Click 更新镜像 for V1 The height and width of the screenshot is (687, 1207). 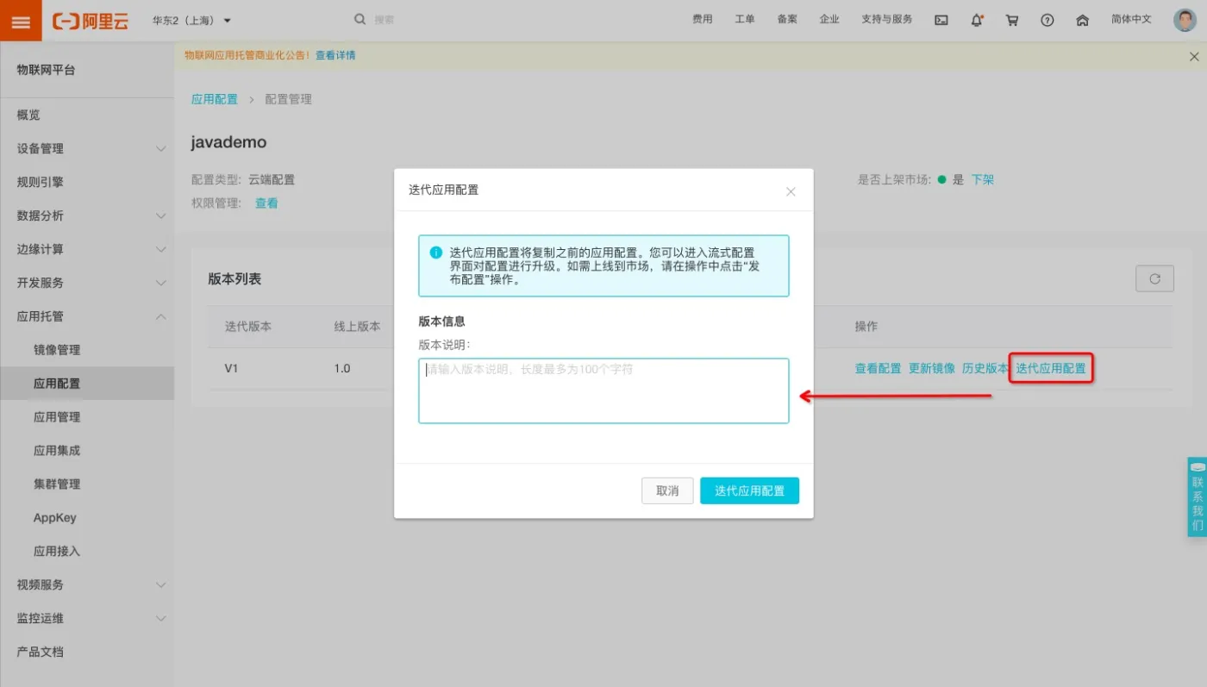tap(932, 368)
